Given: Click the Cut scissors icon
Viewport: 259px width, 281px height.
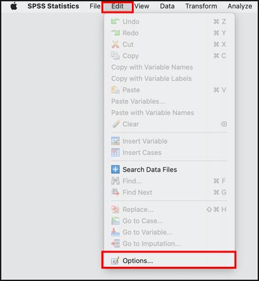Looking at the screenshot, I should (115, 45).
